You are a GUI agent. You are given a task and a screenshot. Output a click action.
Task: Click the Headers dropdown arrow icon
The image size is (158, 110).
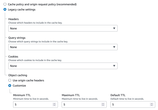coord(114,29)
